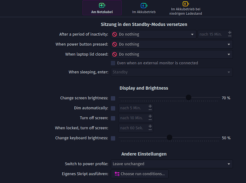Open the After a period of inactivity dropdown
The height and width of the screenshot is (183, 246).
click(x=153, y=34)
